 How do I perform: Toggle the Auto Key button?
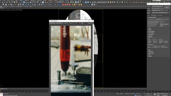pyautogui.click(x=158, y=94)
